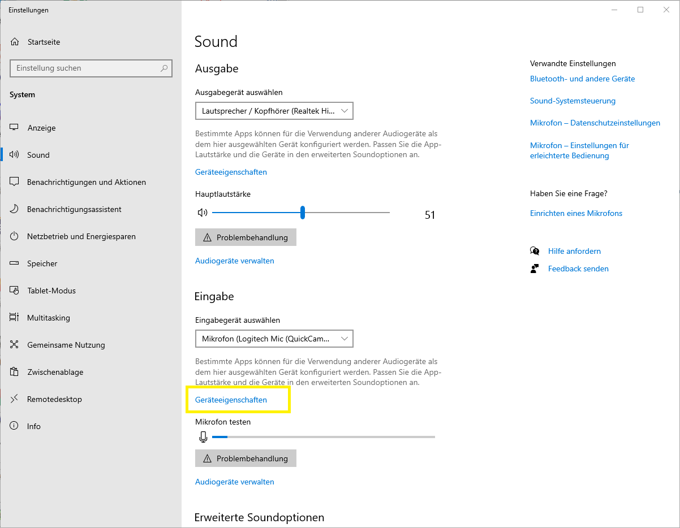This screenshot has width=680, height=528.
Task: Open Sound-Systemsteuerung link
Action: (x=573, y=101)
